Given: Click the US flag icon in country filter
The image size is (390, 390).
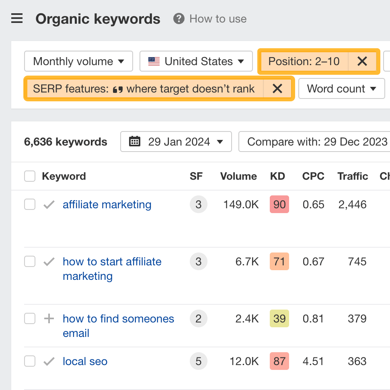Looking at the screenshot, I should 154,61.
